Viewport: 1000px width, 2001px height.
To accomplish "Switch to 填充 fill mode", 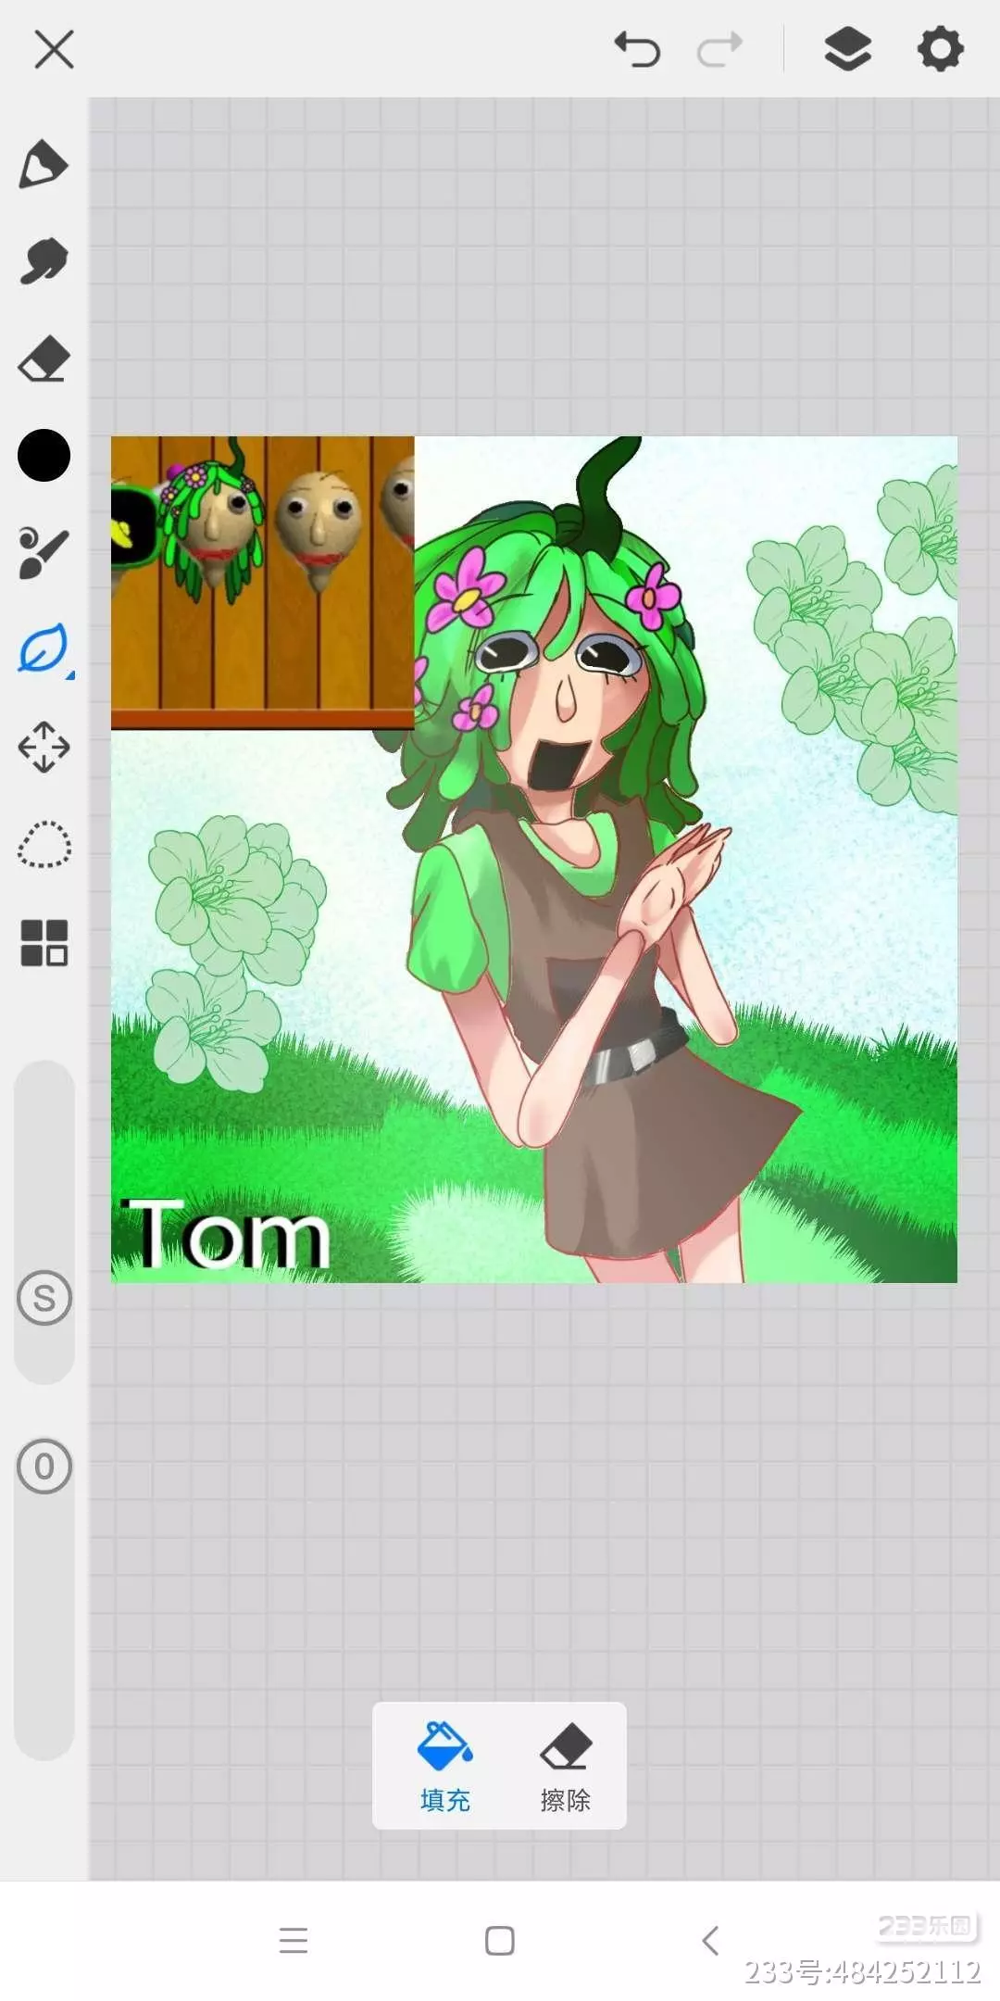I will 445,1766.
